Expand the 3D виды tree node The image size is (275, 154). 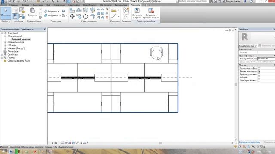click(5, 45)
